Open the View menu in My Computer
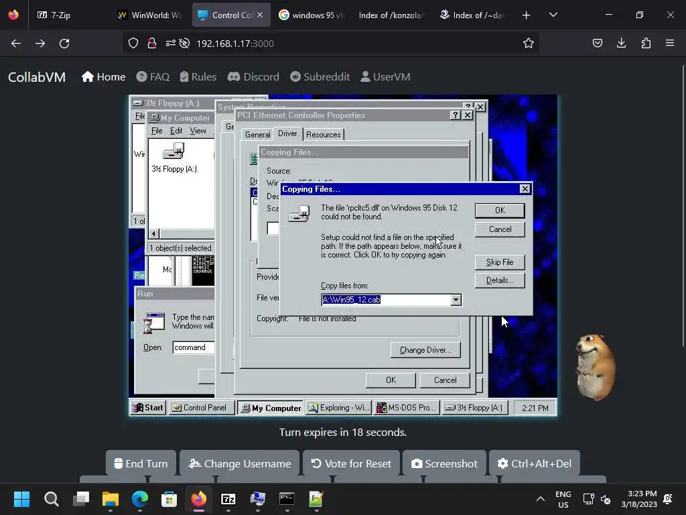This screenshot has width=686, height=515. [x=198, y=131]
